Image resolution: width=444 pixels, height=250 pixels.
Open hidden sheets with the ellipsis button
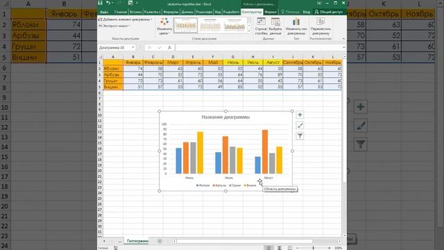click(119, 241)
